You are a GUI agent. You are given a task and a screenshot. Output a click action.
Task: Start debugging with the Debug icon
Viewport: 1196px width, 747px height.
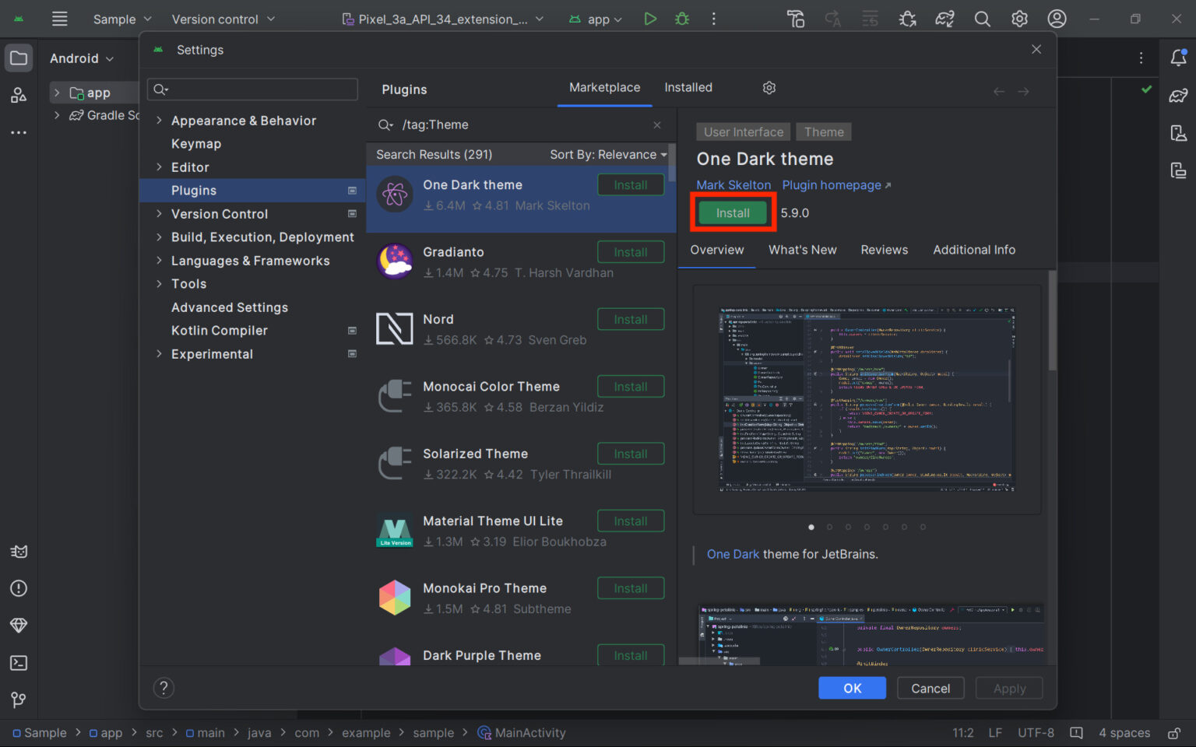[x=681, y=19]
